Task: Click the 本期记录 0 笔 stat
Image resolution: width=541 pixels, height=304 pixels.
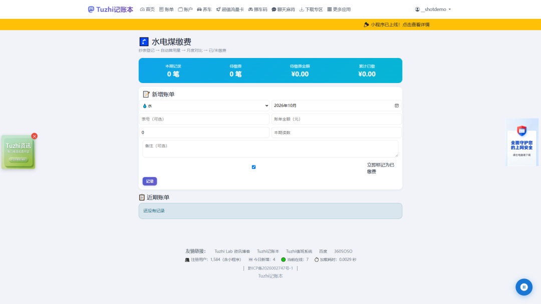Action: click(173, 70)
